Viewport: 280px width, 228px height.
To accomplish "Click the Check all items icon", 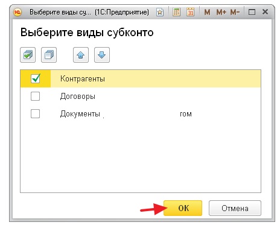I will [x=28, y=55].
